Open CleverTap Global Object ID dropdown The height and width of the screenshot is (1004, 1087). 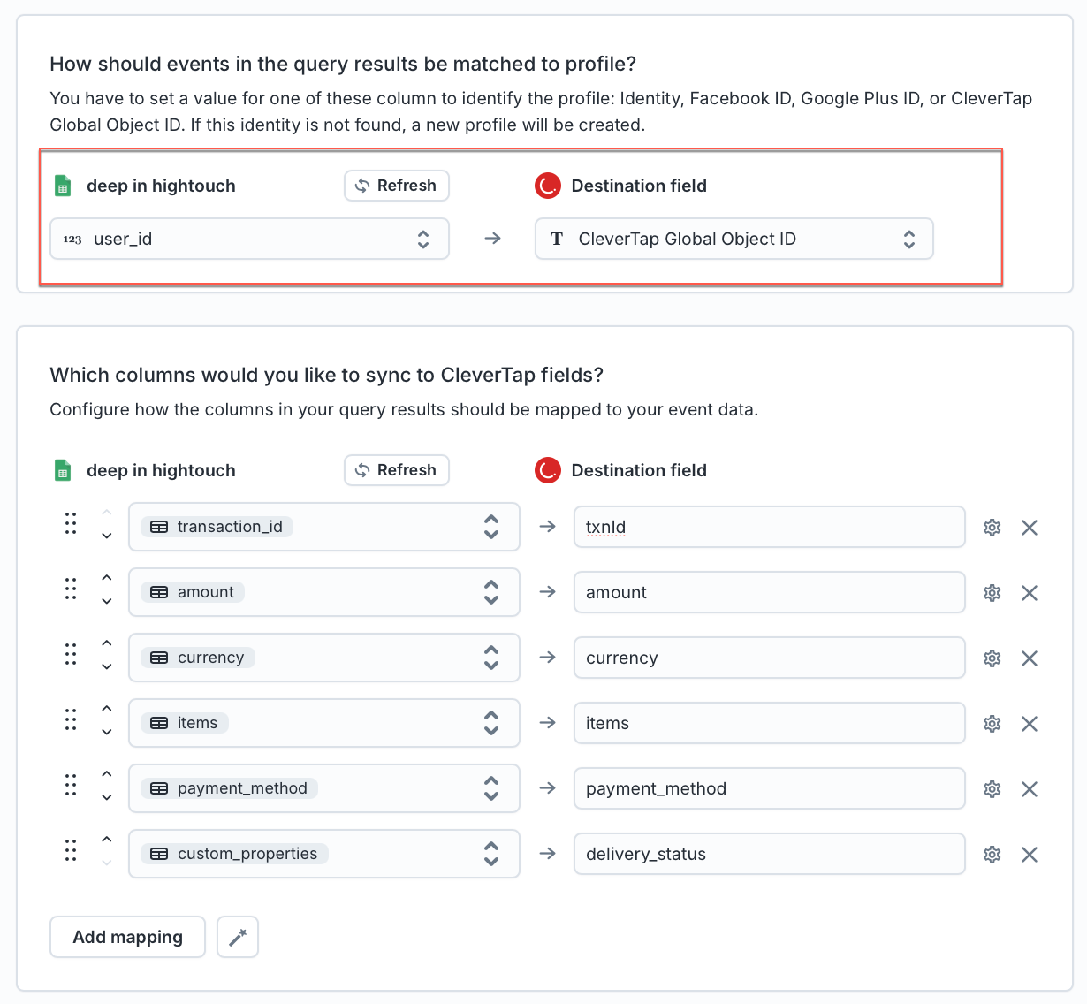[x=734, y=239]
